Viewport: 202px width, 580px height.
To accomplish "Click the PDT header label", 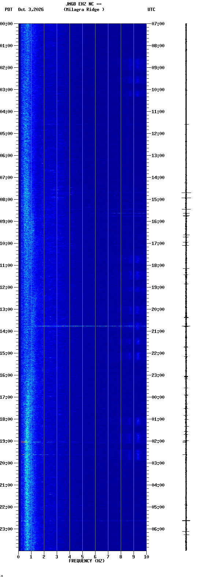I will (8, 10).
